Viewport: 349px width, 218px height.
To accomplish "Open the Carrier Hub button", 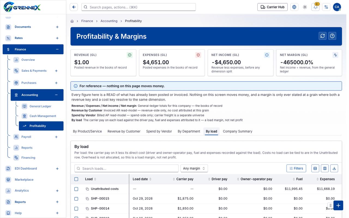I will 273,7.
